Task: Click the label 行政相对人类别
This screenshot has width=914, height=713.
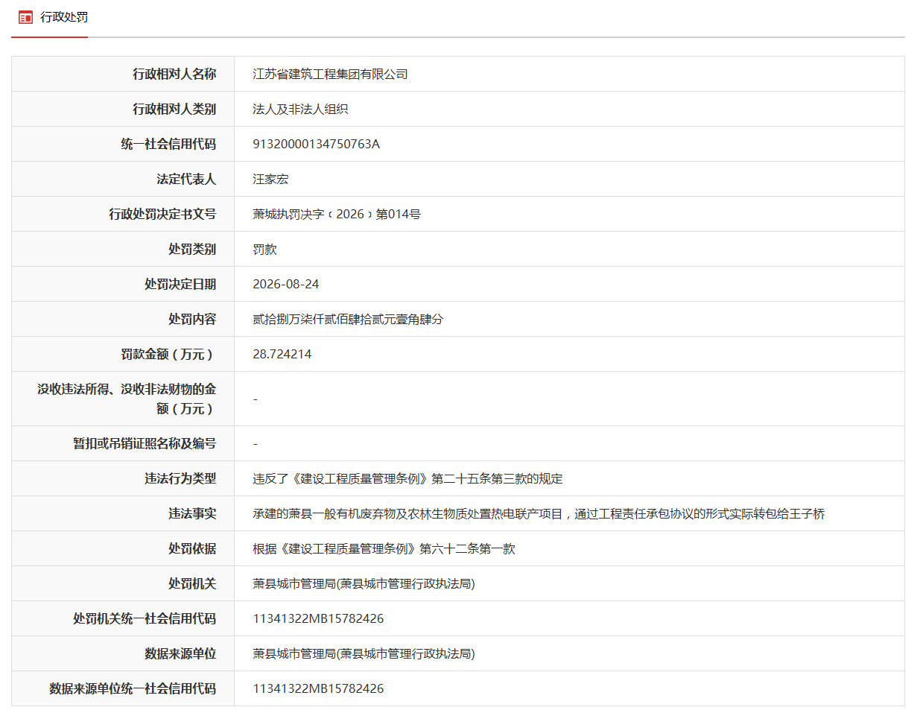Action: click(174, 109)
